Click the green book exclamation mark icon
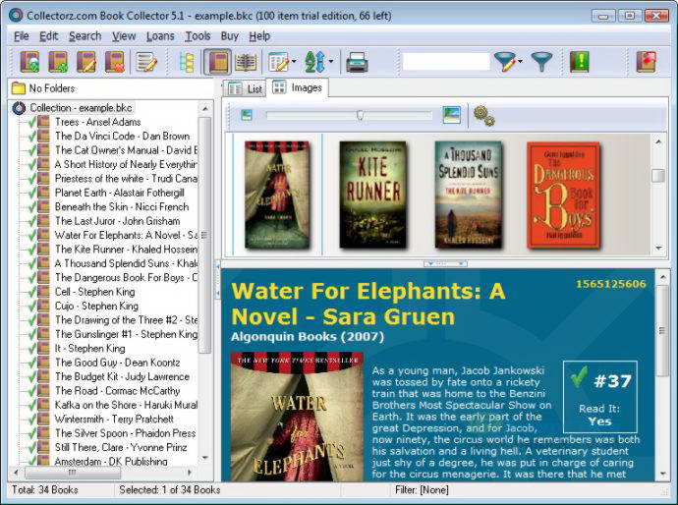Image resolution: width=678 pixels, height=505 pixels. (580, 62)
